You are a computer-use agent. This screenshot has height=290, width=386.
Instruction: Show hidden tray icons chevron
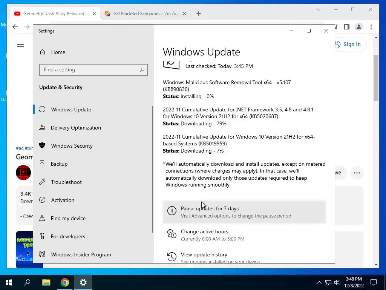(319, 282)
